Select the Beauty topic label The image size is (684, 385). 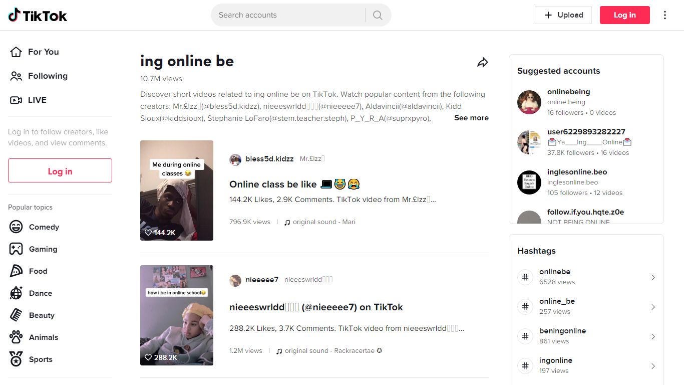[x=42, y=315]
